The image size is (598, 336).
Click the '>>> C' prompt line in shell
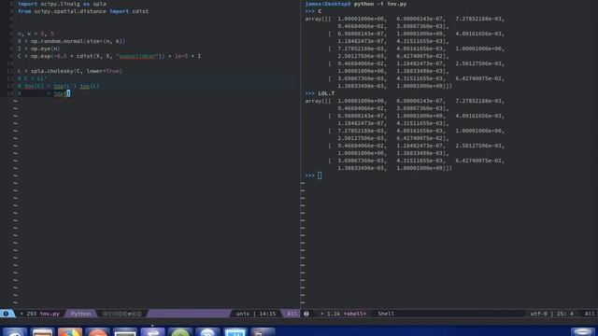coord(313,11)
